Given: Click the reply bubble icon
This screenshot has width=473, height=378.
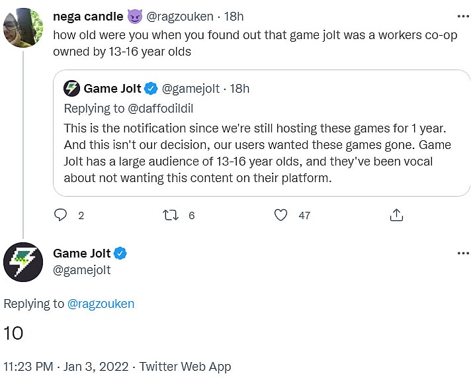Looking at the screenshot, I should coord(60,215).
